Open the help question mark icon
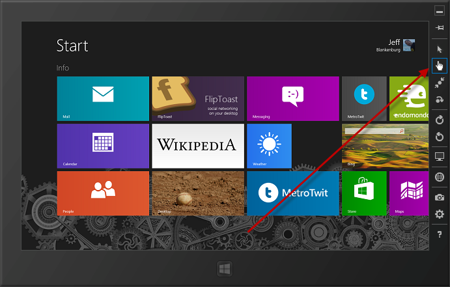The width and height of the screenshot is (450, 287). point(440,234)
